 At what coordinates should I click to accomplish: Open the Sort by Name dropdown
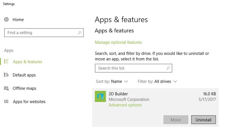112,81
